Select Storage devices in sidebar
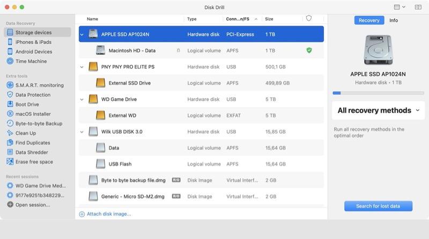 (38, 32)
